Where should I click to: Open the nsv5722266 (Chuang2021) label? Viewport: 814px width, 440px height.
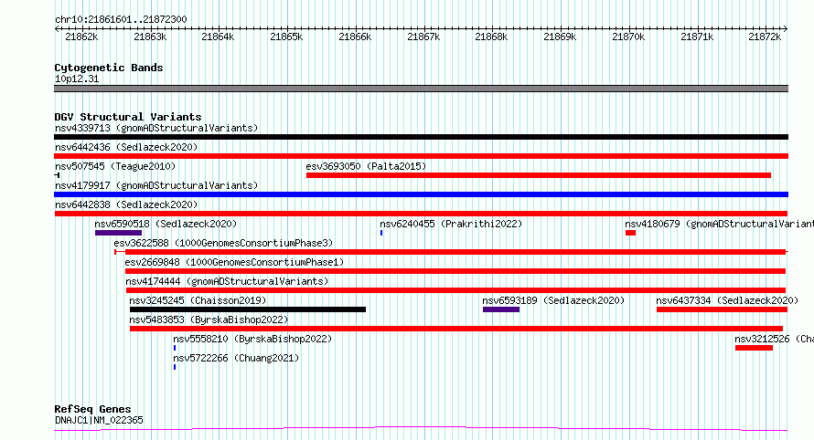236,358
